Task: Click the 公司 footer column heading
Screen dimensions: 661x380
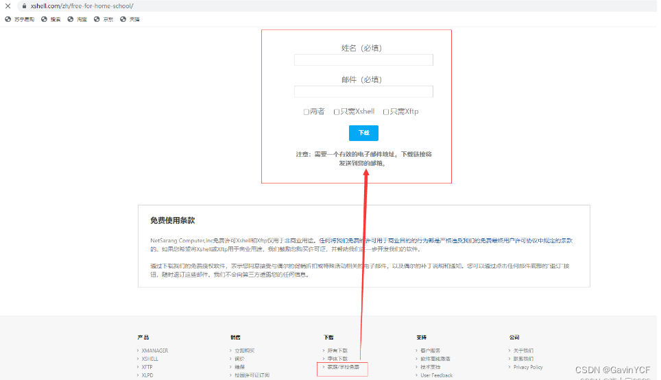Action: click(514, 338)
